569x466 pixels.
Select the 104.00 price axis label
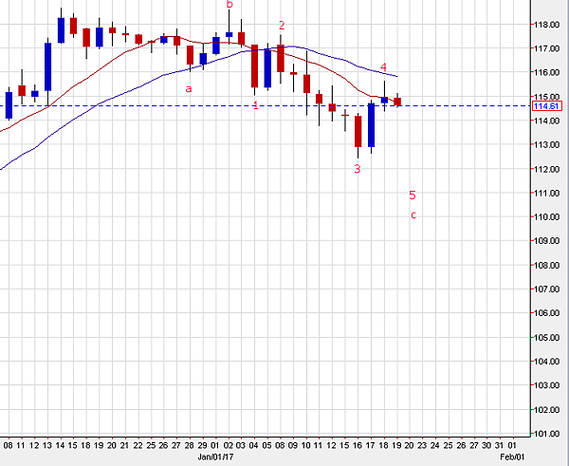click(x=546, y=362)
